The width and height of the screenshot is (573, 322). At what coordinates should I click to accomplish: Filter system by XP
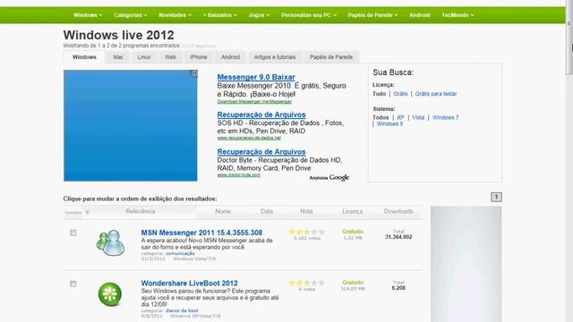click(400, 117)
